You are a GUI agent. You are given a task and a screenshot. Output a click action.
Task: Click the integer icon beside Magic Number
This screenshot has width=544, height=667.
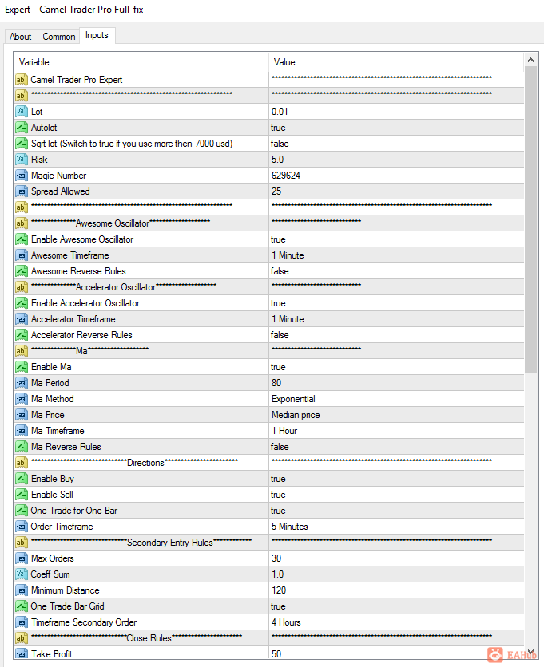[x=22, y=176]
